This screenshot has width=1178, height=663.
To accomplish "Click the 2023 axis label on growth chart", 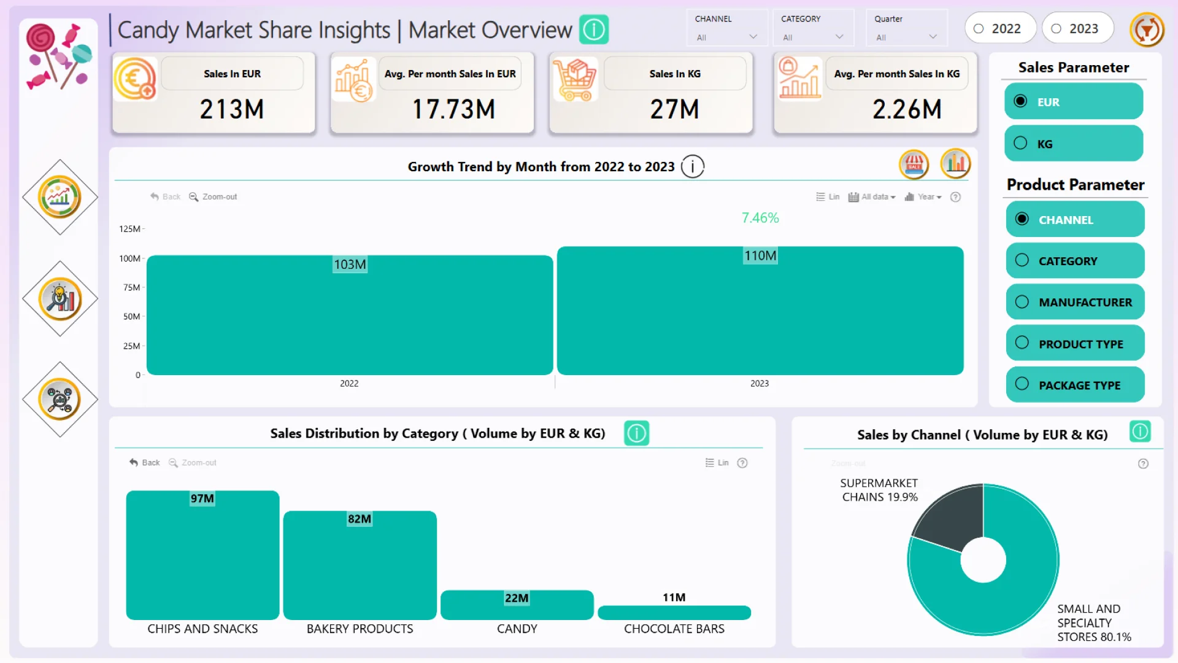I will [760, 383].
